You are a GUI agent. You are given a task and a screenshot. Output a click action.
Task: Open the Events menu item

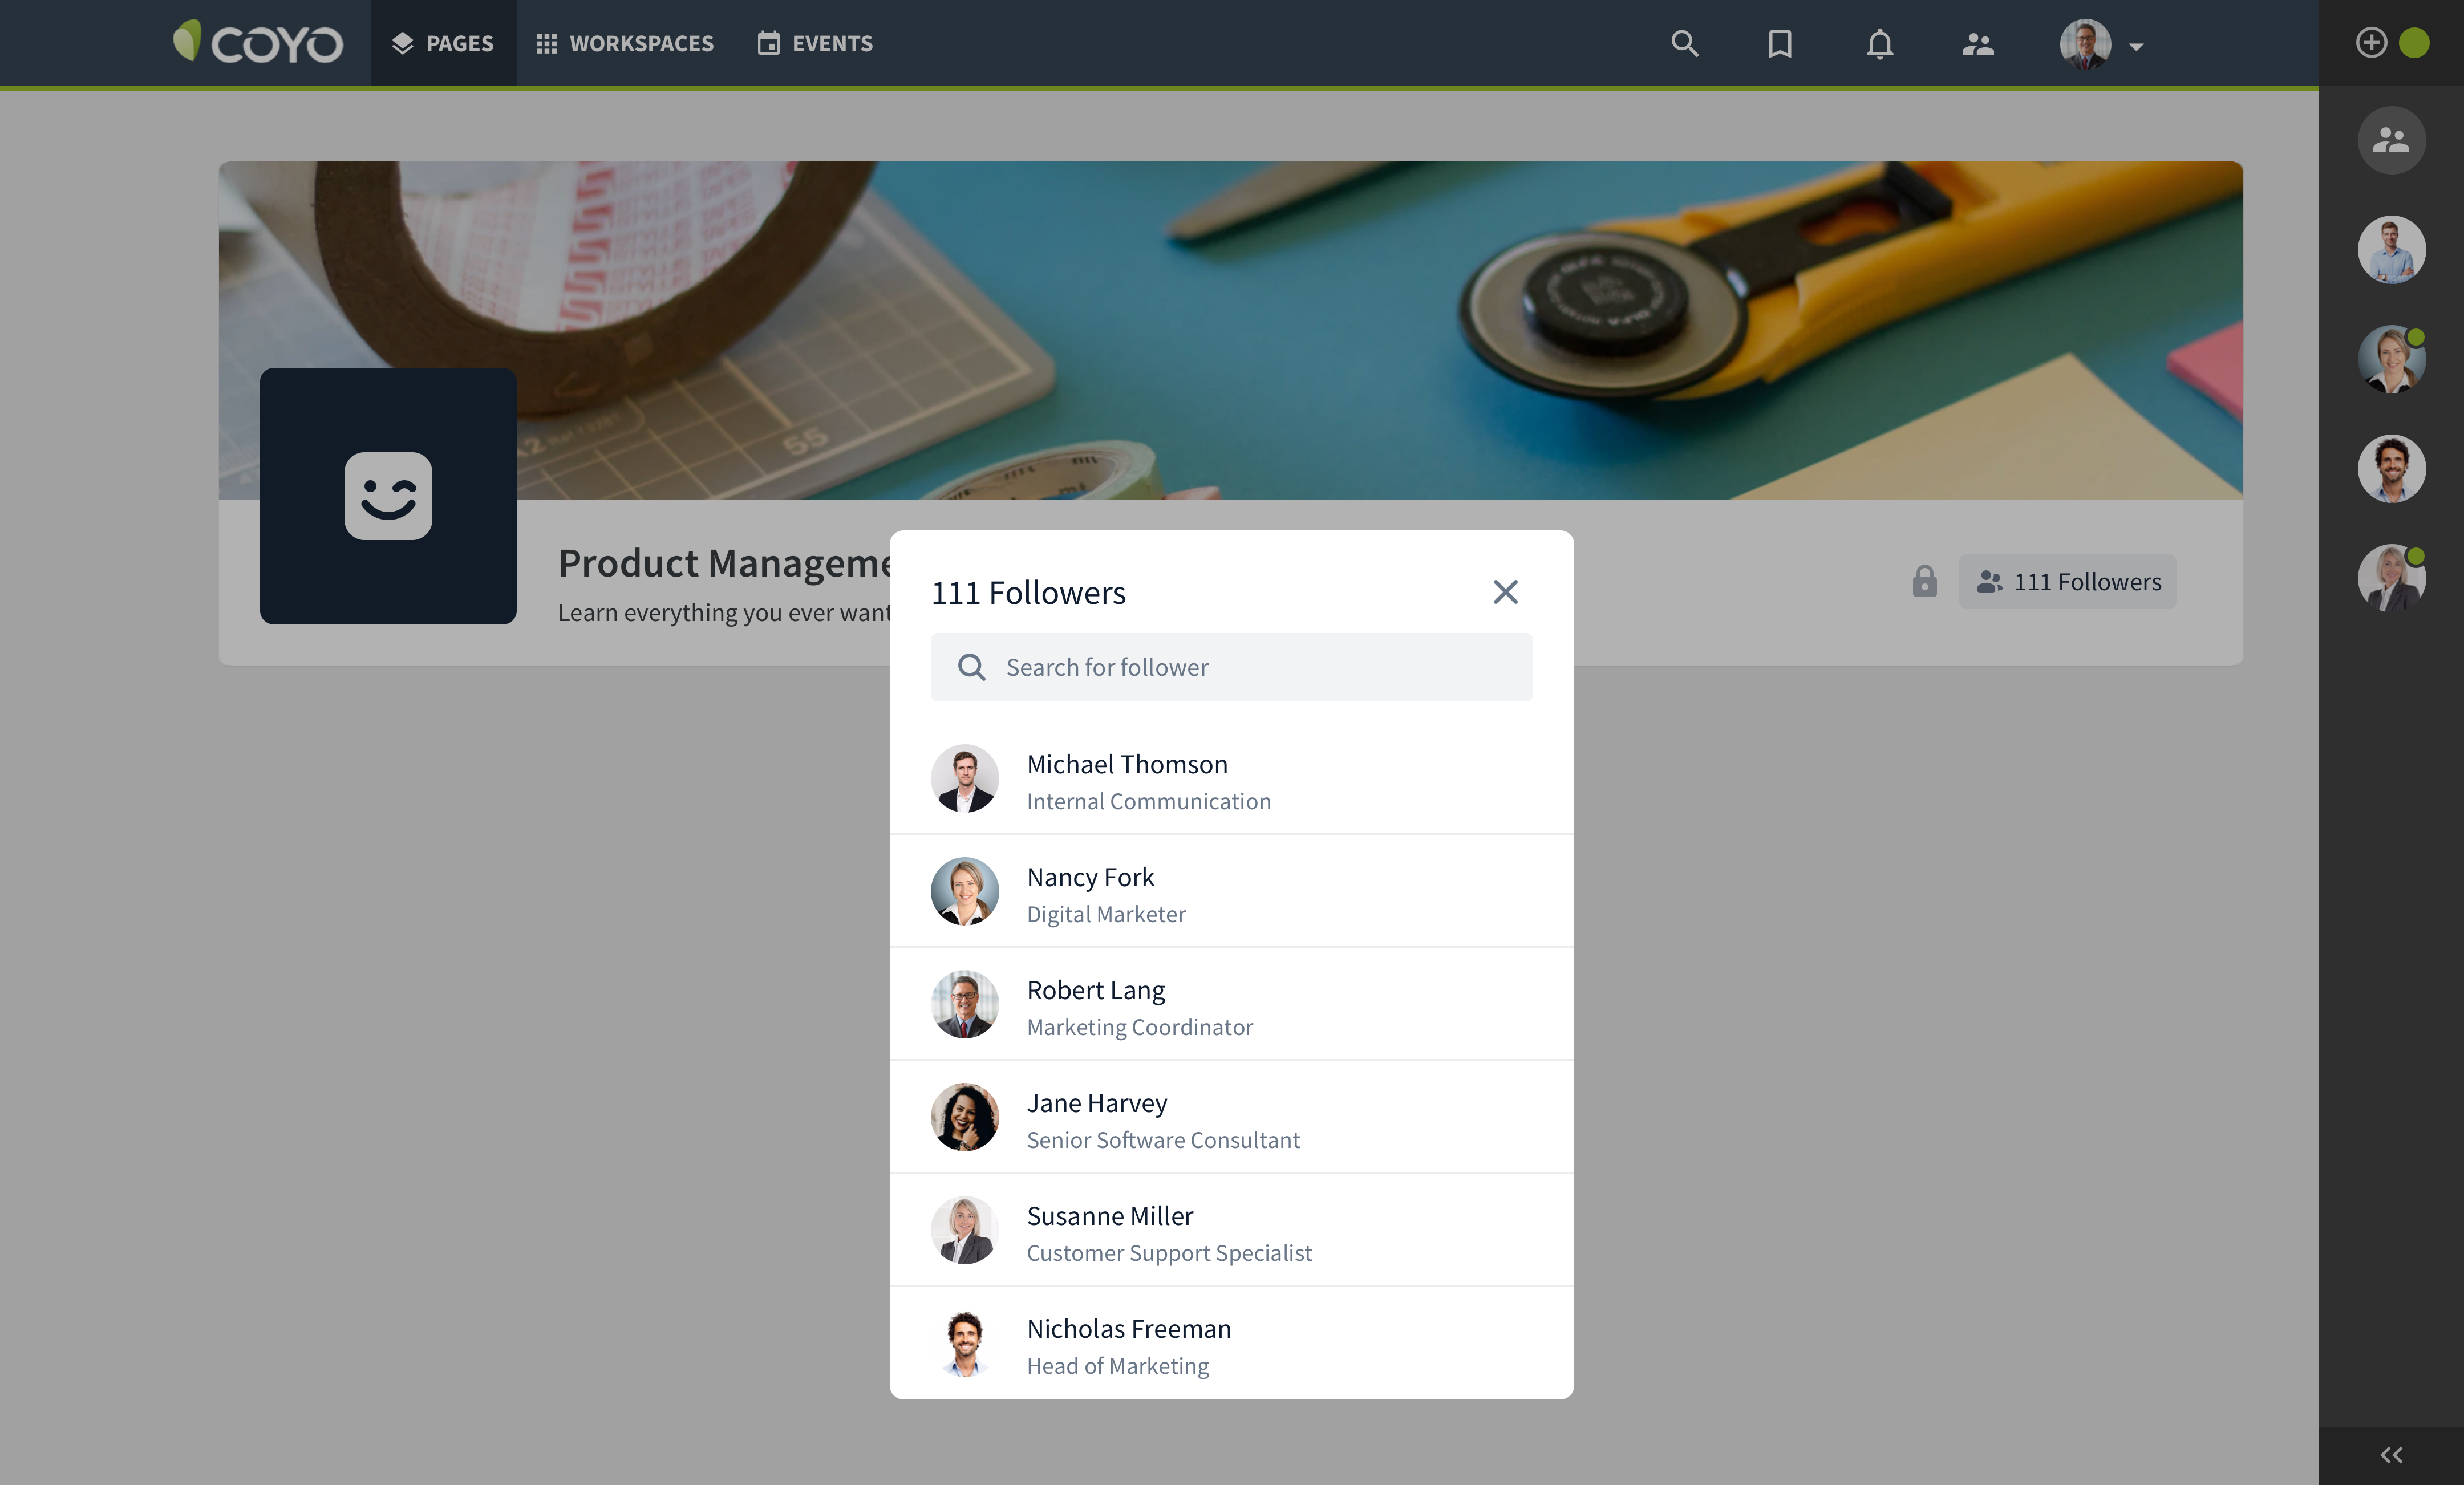point(815,43)
